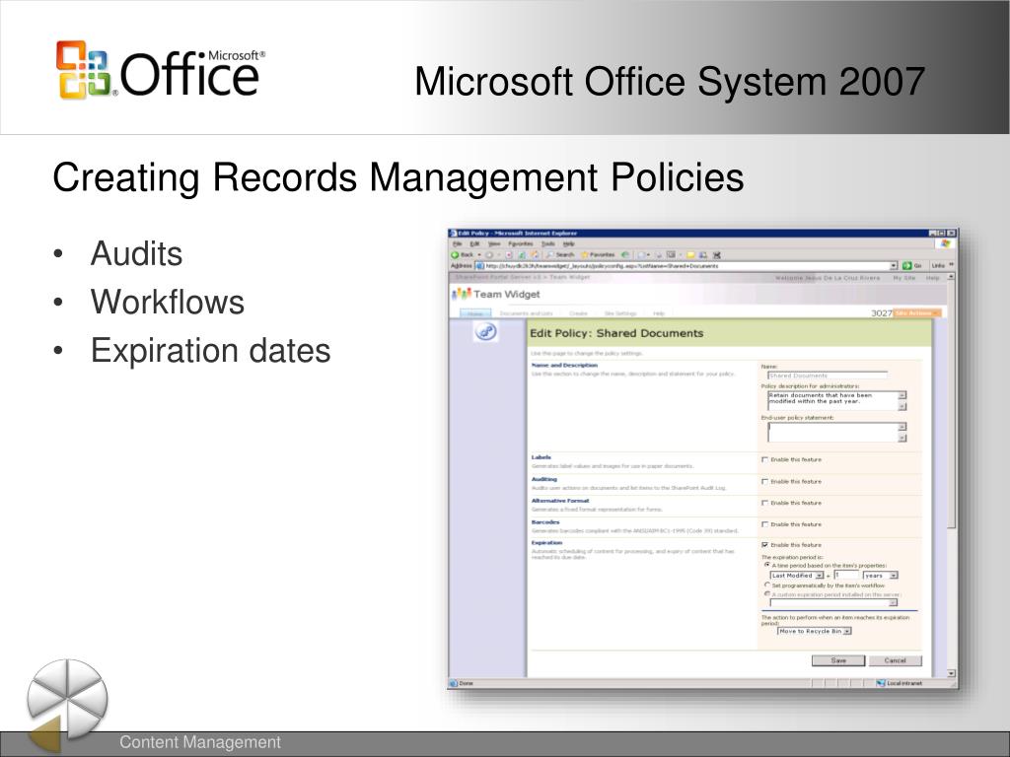The image size is (1010, 757).
Task: Open the My Site link
Action: 904,278
